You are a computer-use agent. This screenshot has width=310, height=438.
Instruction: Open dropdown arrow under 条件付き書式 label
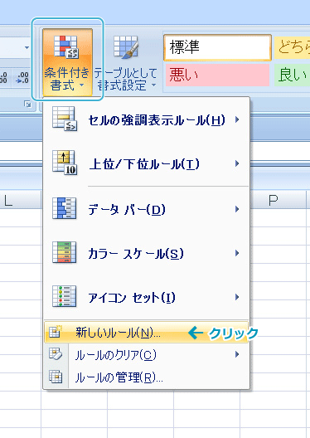point(81,85)
